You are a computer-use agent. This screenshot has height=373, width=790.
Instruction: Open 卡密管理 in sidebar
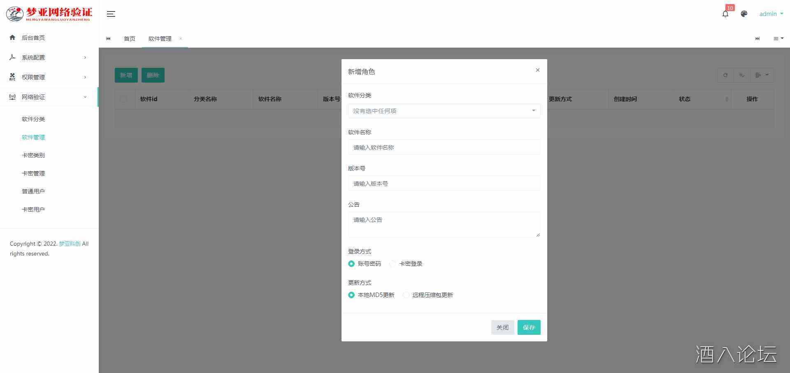pyautogui.click(x=33, y=173)
